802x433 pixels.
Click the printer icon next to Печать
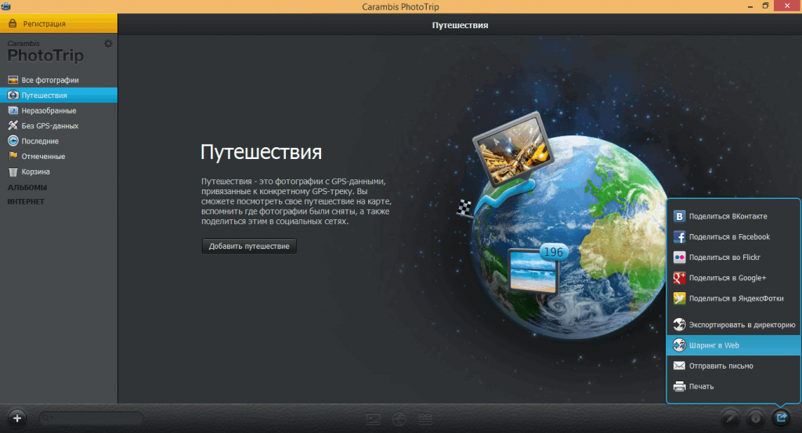point(680,386)
